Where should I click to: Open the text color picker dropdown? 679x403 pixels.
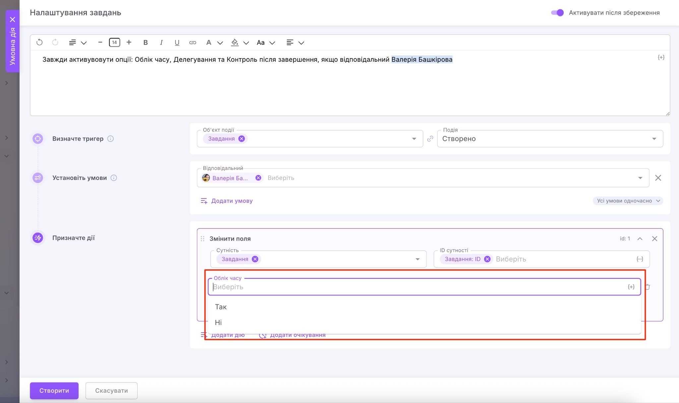220,43
